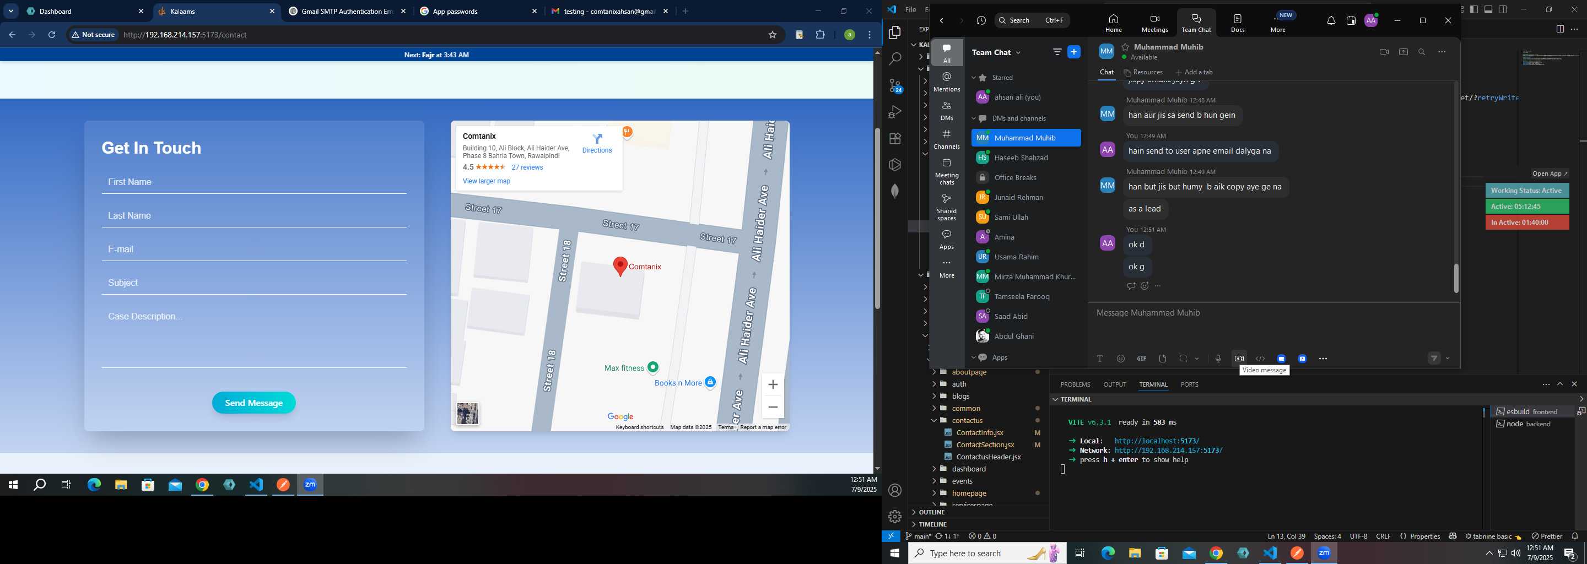Open MongoDB leaf icon in activity bar
This screenshot has width=1587, height=564.
[895, 192]
